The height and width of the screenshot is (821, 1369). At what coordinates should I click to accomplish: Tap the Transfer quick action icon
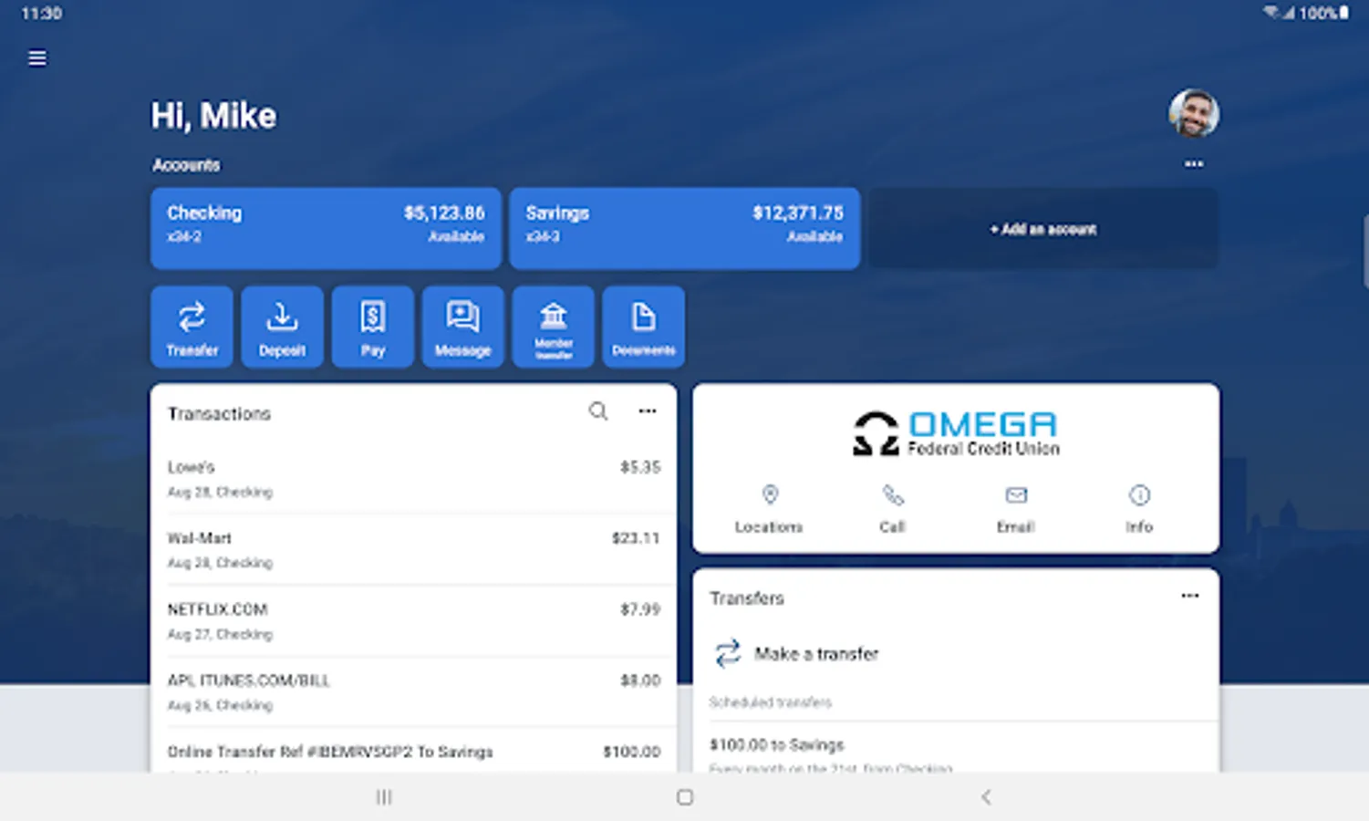pyautogui.click(x=192, y=327)
